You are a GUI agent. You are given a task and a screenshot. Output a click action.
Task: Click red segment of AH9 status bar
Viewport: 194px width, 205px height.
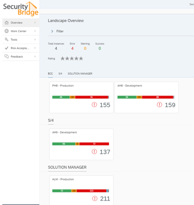tap(94, 144)
